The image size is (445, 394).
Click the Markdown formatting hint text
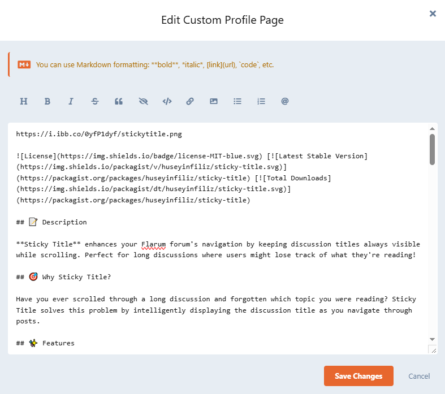point(155,65)
